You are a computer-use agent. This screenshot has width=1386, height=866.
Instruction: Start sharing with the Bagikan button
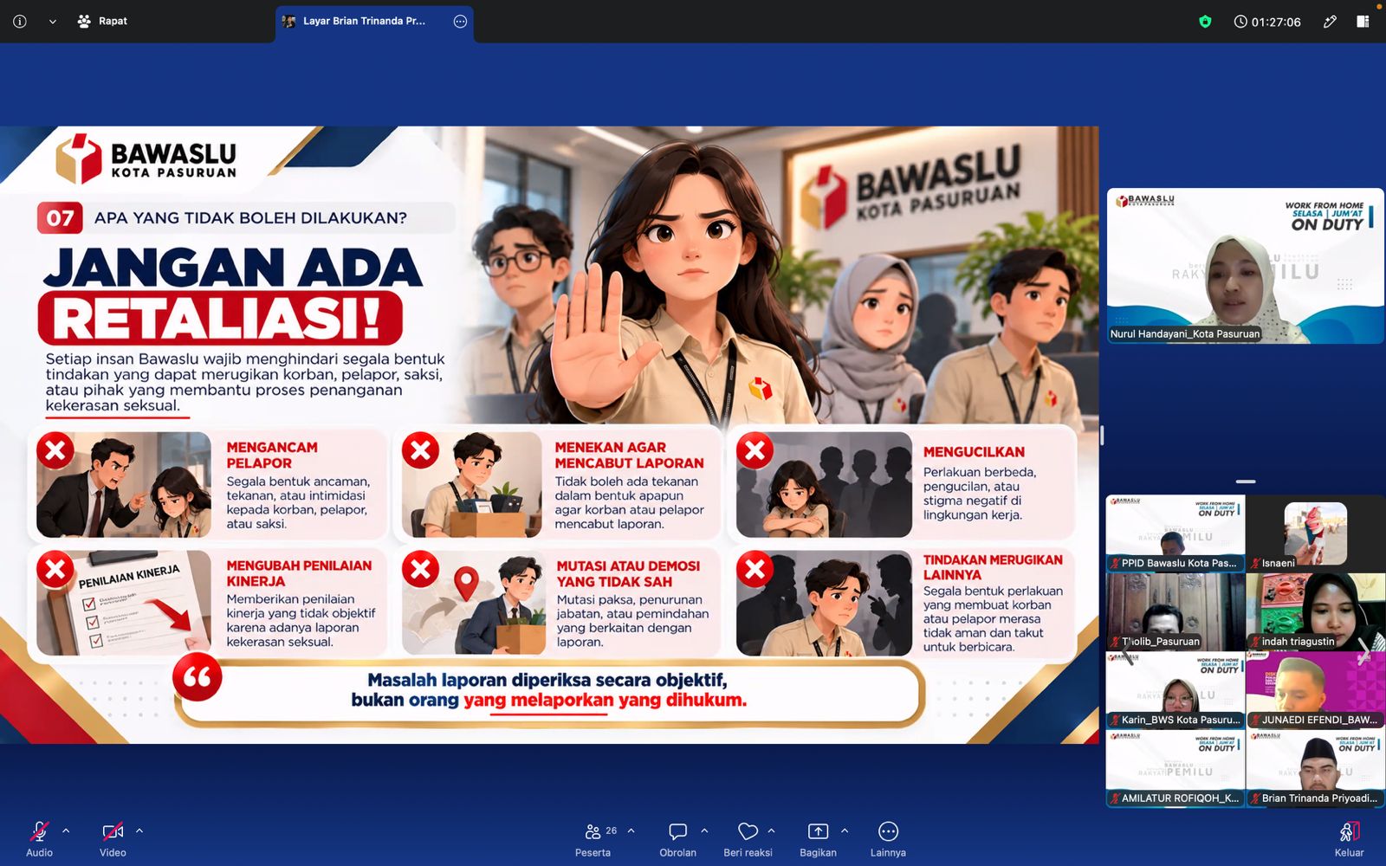[818, 838]
